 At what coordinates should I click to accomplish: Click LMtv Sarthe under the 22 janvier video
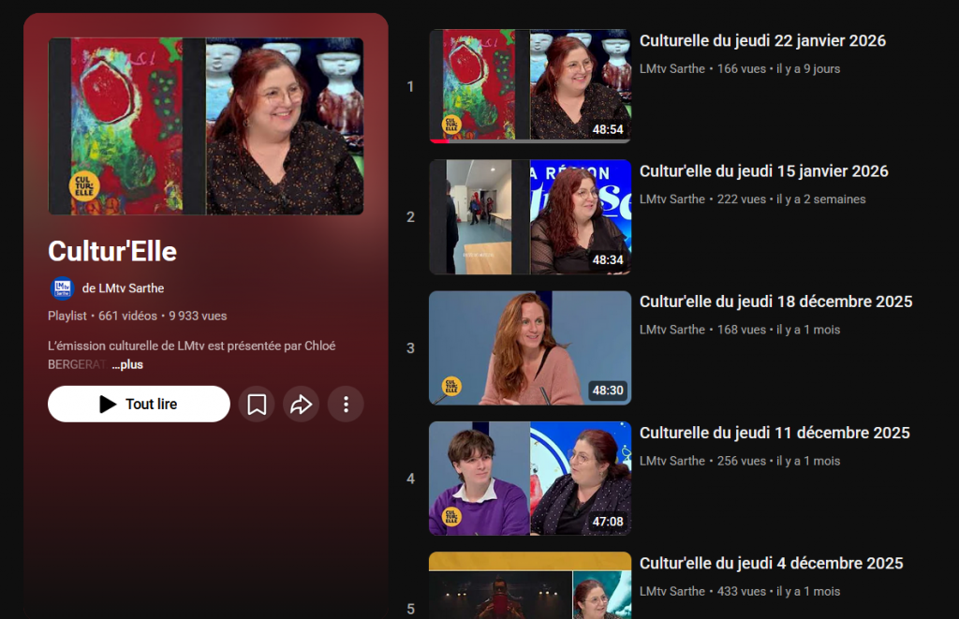[671, 68]
